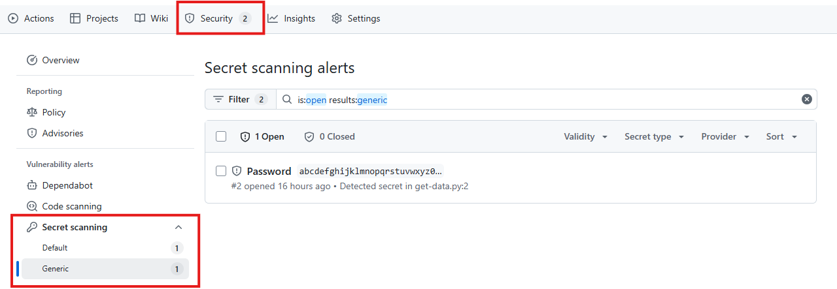Click the "Reporting" section label
This screenshot has width=837, height=289.
(x=44, y=91)
